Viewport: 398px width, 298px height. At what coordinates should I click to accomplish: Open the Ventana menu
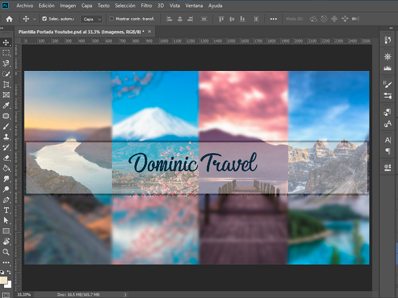[194, 6]
